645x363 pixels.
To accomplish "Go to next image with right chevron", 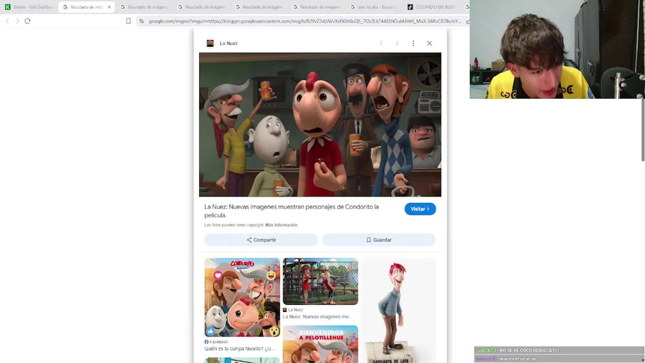I will (x=397, y=43).
